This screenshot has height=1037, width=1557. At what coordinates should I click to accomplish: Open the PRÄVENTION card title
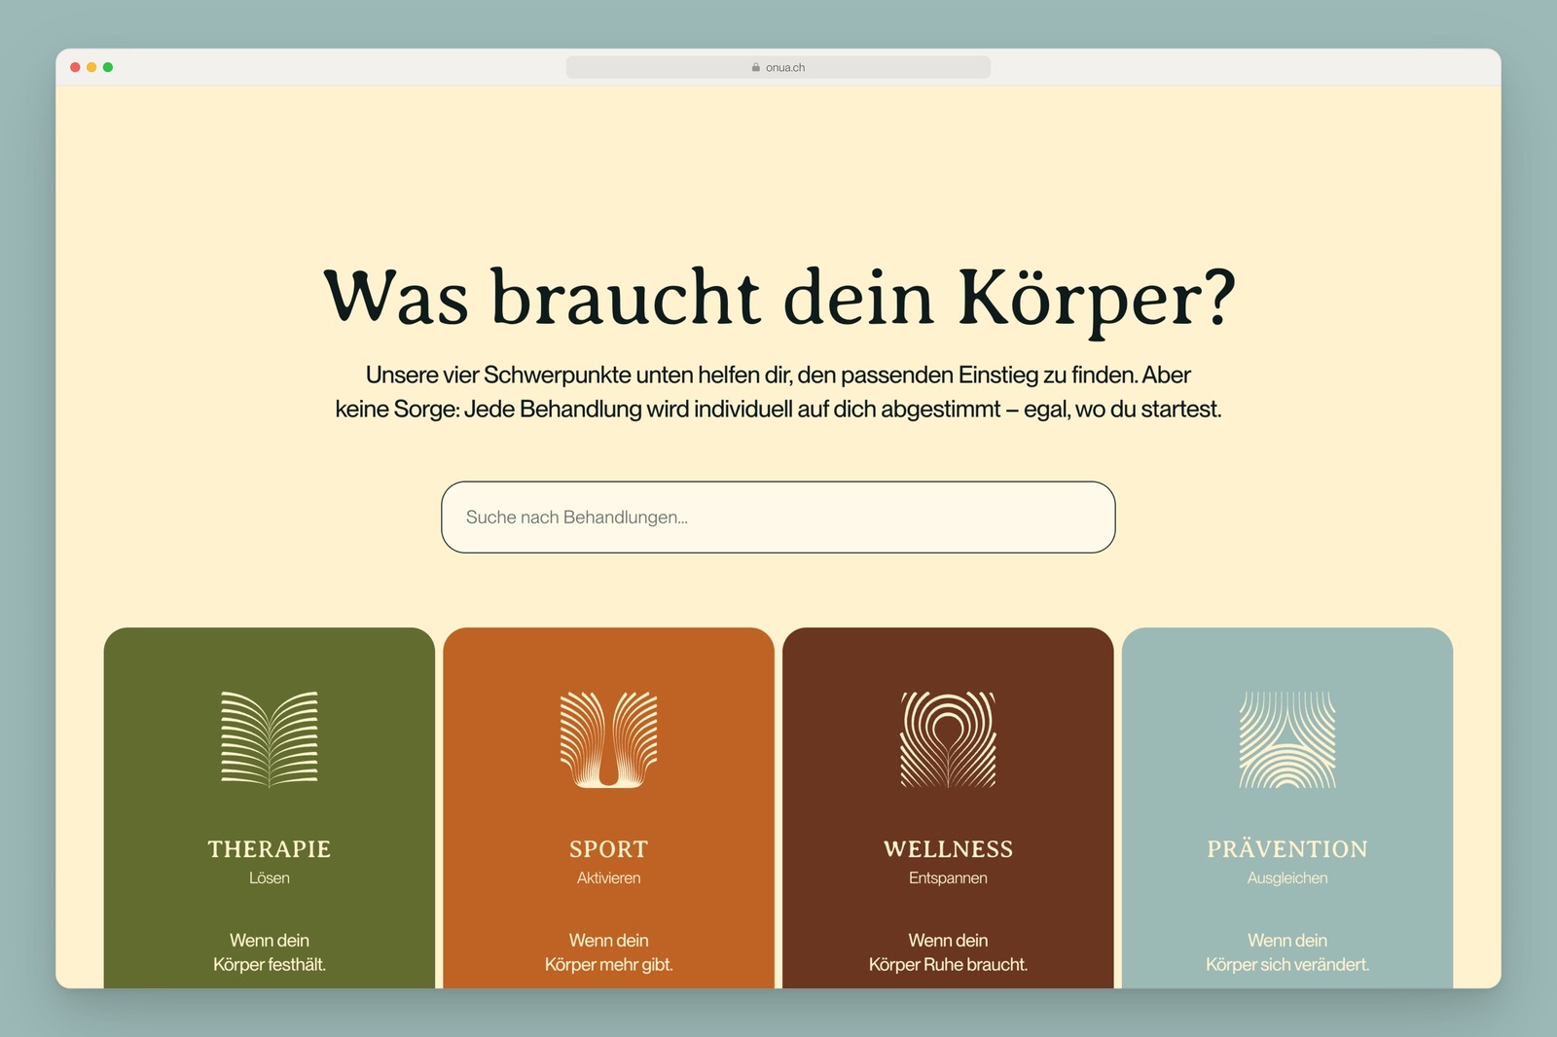[1287, 848]
